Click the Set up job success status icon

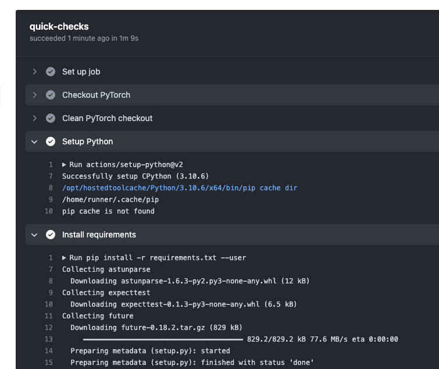click(x=51, y=72)
